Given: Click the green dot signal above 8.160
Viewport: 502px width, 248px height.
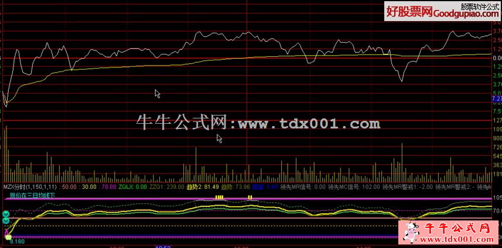Looking at the screenshot, I should 8,237.
